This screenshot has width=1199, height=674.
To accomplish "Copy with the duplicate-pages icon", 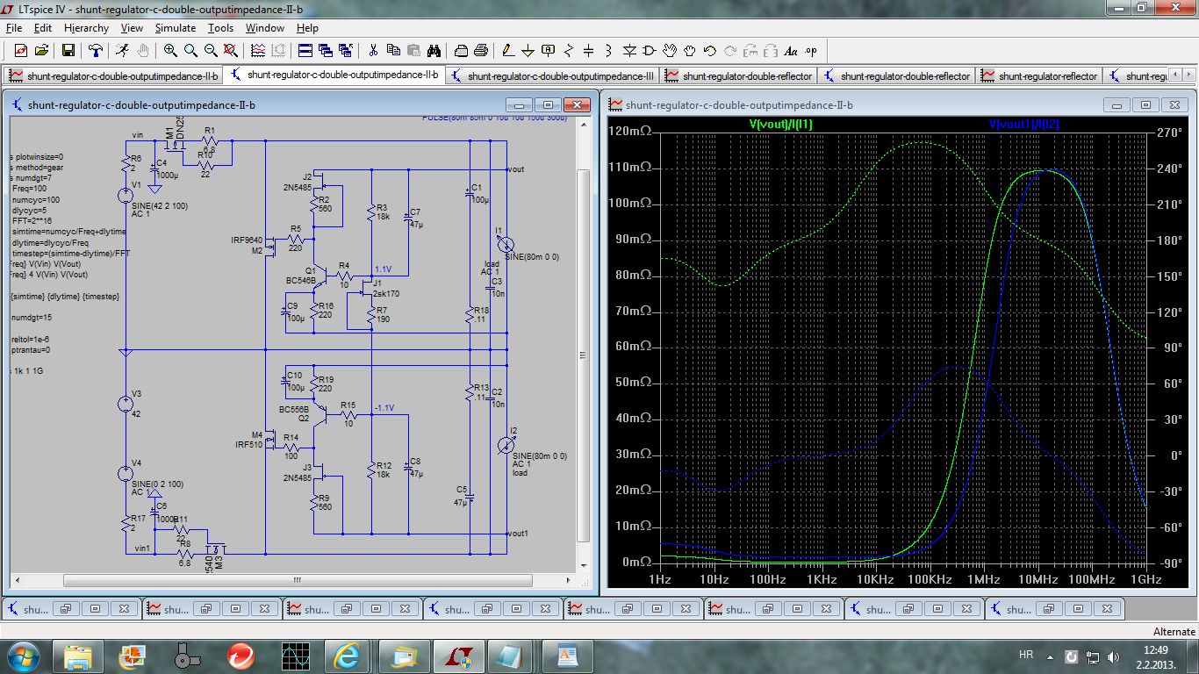I will pyautogui.click(x=393, y=50).
